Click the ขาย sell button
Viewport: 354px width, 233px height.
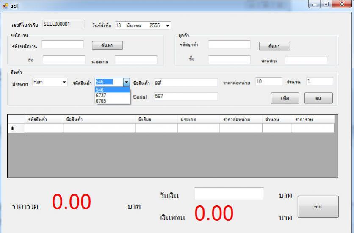pyautogui.click(x=318, y=207)
